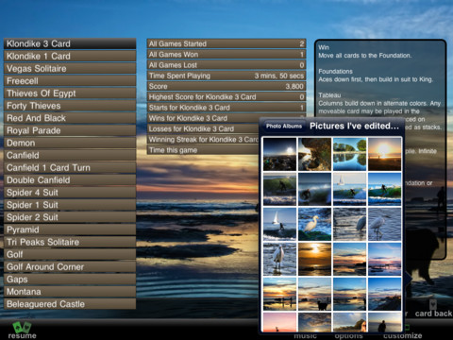
Task: Tap the resume cards icon
Action: [x=22, y=327]
